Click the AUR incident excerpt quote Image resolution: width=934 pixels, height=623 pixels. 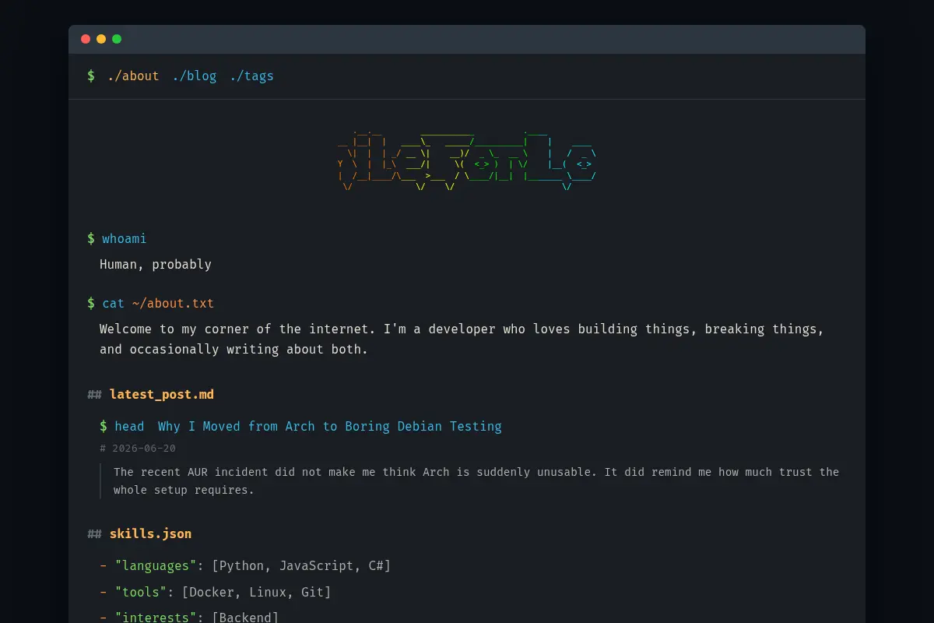476,481
